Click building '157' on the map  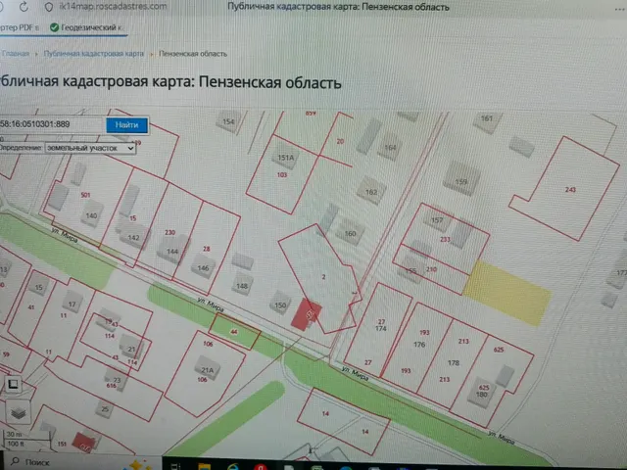437,219
